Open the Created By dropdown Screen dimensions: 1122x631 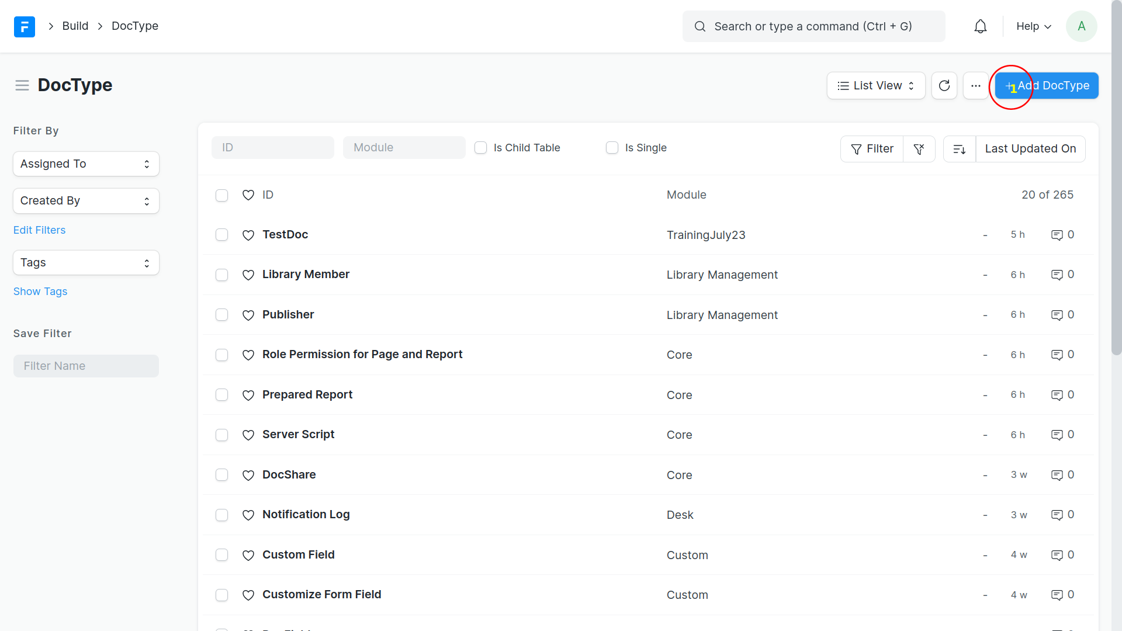click(x=86, y=201)
